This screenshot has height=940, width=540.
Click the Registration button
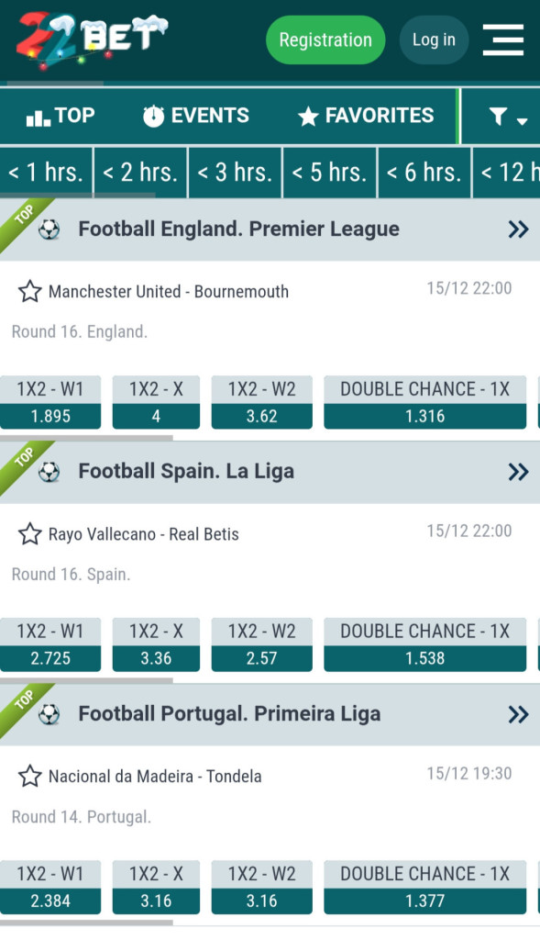coord(325,40)
